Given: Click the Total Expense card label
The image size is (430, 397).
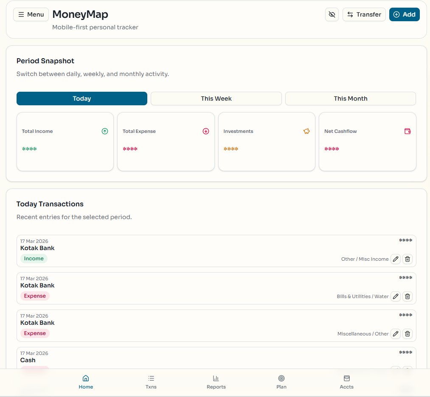Looking at the screenshot, I should pyautogui.click(x=139, y=131).
